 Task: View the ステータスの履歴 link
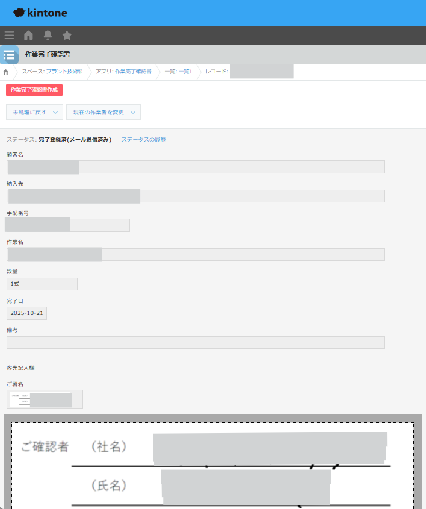(x=143, y=140)
